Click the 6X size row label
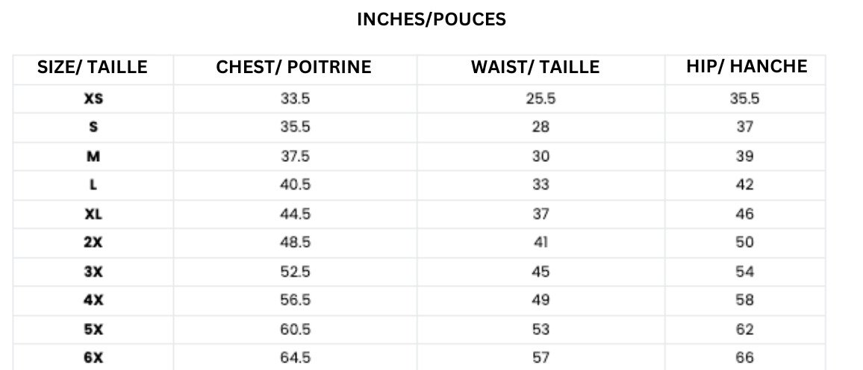The height and width of the screenshot is (370, 863). (x=93, y=358)
